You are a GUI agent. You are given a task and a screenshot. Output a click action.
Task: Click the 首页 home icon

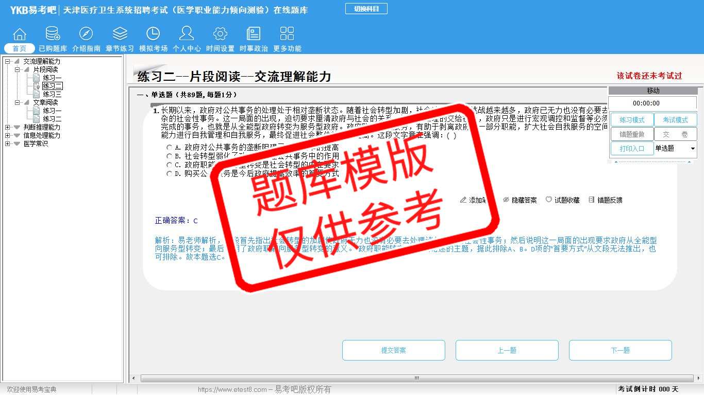20,34
